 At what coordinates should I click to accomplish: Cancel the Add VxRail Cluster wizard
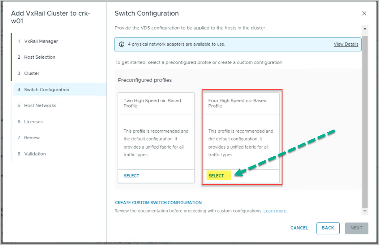pos(299,228)
